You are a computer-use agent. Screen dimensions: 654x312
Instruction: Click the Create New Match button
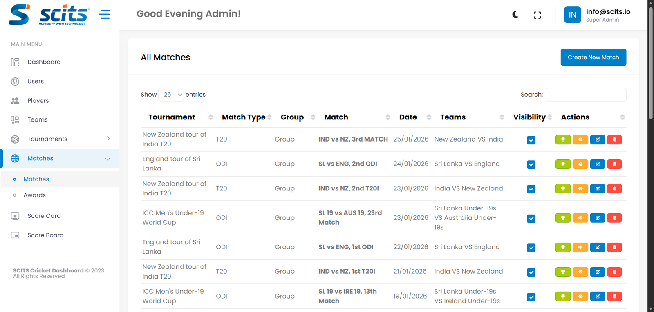593,58
